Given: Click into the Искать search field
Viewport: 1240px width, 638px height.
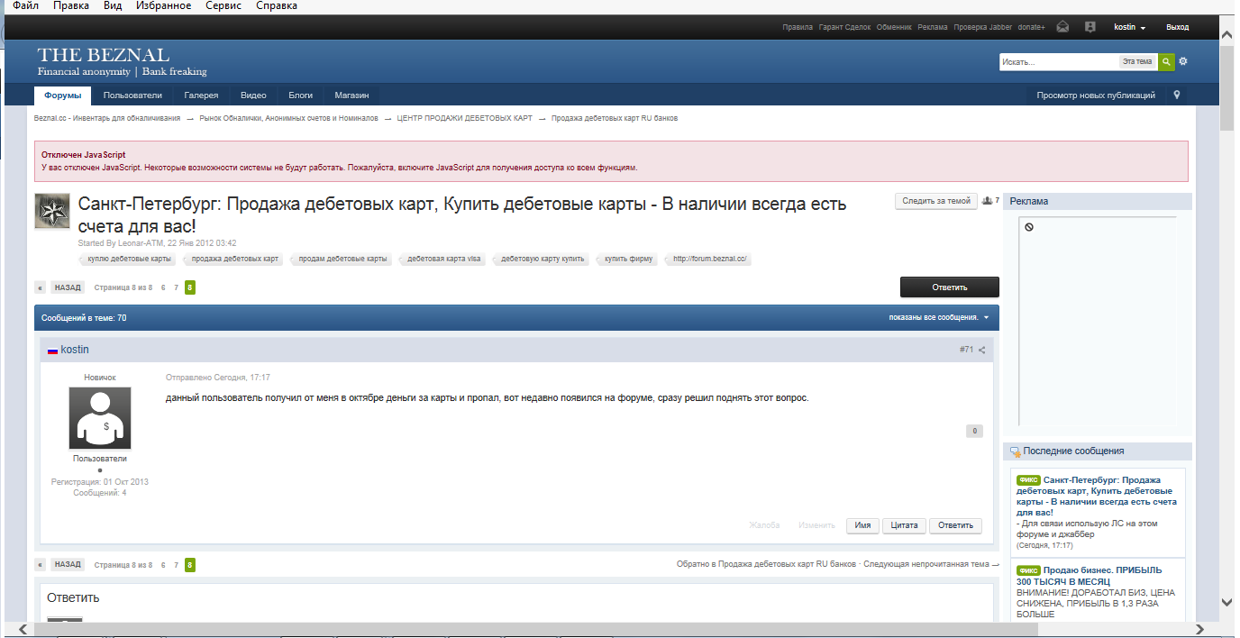Looking at the screenshot, I should tap(1058, 61).
